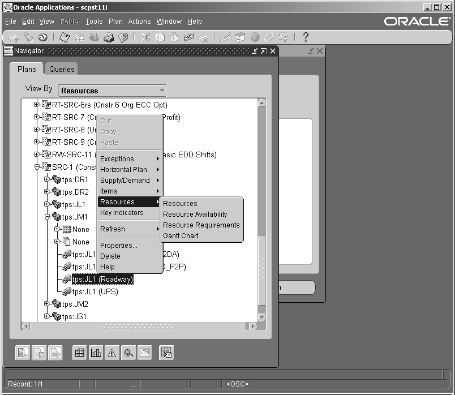
Task: Click the tree vertical scrollbar down arrow
Action: (x=261, y=317)
